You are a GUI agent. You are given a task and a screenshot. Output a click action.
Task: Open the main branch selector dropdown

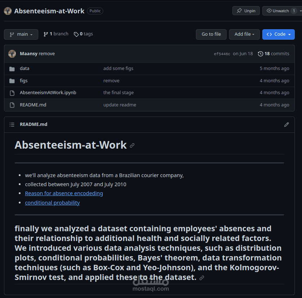tap(21, 34)
